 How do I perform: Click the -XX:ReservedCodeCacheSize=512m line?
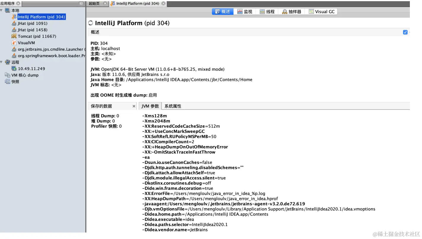tap(181, 126)
